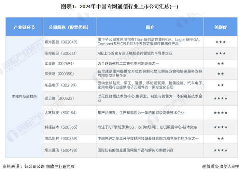Click the four-star rating for 硕贝德
Screen dimensions: 239x173
pyautogui.click(x=221, y=98)
